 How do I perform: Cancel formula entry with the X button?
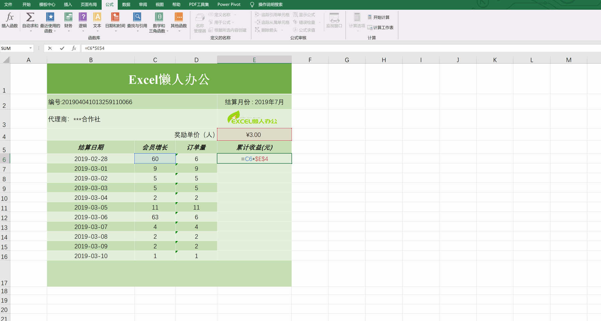[50, 48]
